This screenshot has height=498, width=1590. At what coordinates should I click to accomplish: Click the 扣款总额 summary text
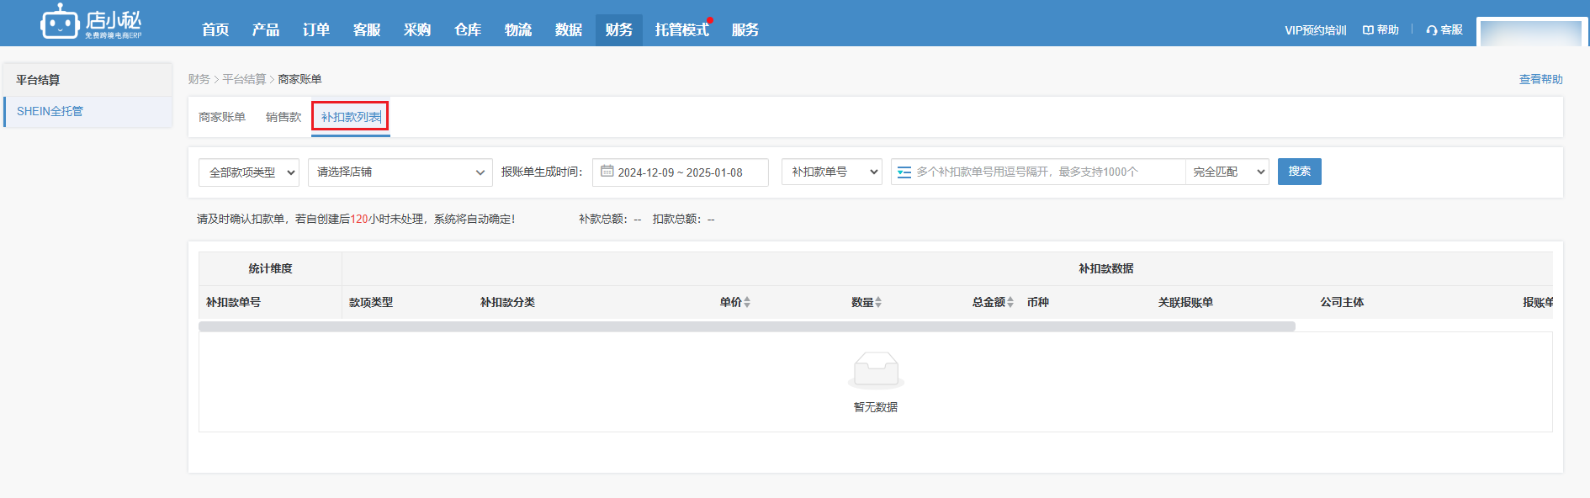[x=684, y=219]
